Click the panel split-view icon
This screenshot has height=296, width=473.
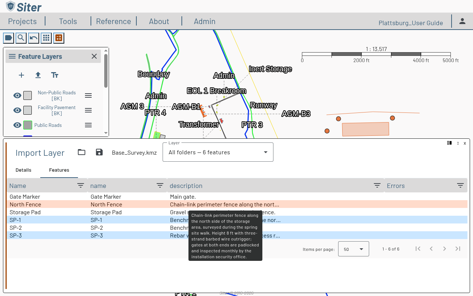point(449,143)
